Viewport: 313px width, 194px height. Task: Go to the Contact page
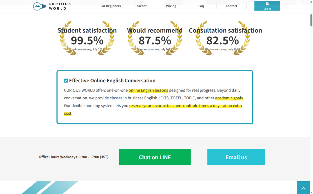pyautogui.click(x=231, y=6)
